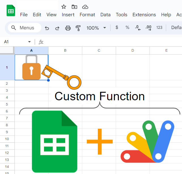The image size is (182, 174).
Task: Redo the last action
Action: [57, 28]
